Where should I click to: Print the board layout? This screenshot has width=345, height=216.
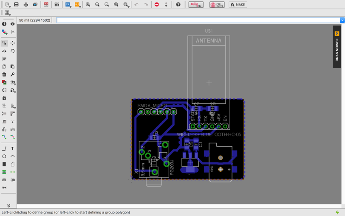[x=26, y=4]
